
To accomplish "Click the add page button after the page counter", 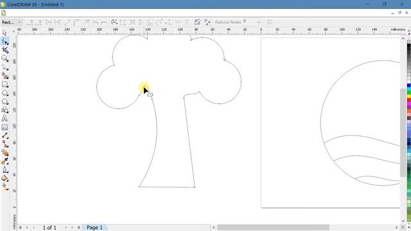I will 78,227.
